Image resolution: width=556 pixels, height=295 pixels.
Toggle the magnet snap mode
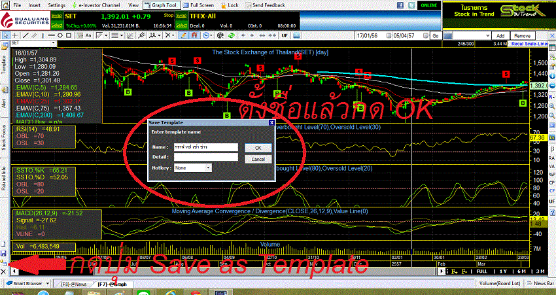point(194,35)
